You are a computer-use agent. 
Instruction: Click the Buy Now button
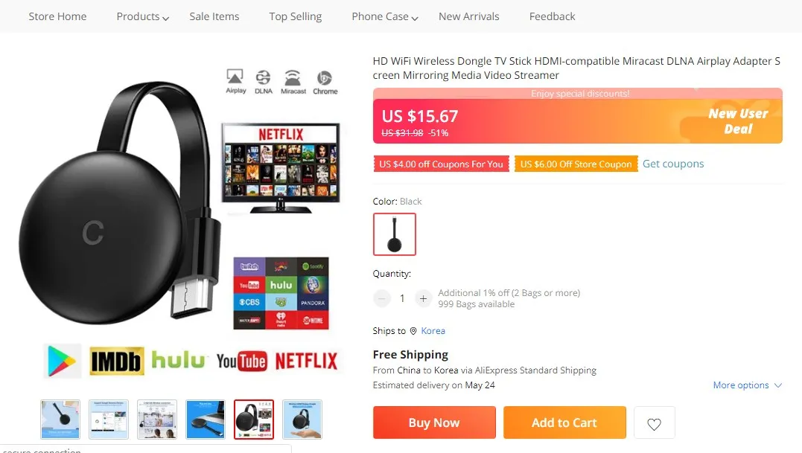click(434, 423)
